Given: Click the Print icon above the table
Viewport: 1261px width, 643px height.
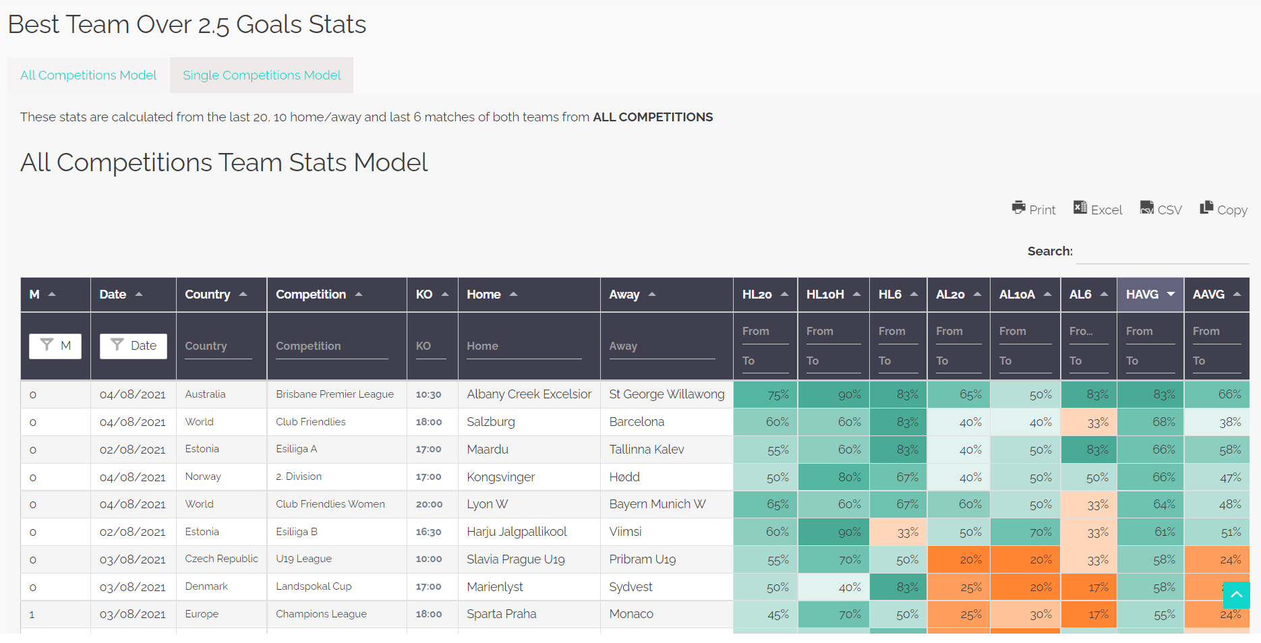Looking at the screenshot, I should [x=1033, y=209].
